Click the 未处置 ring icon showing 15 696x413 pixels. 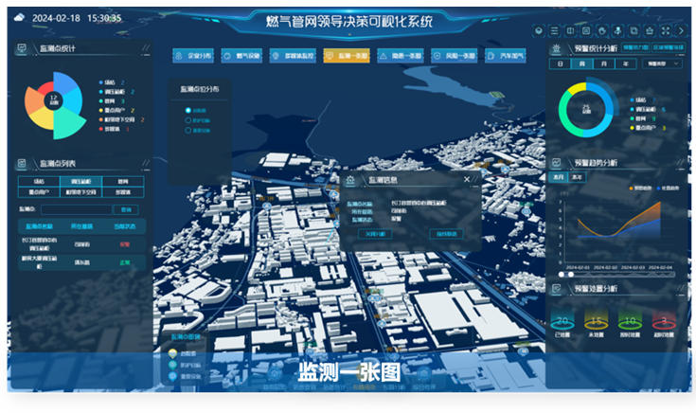[x=597, y=322]
